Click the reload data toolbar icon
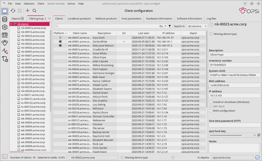Viewport: 262px width, 161px height. pyautogui.click(x=13, y=10)
